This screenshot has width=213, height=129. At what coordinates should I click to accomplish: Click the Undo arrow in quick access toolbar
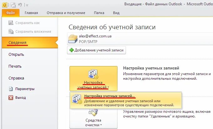pos(20,5)
